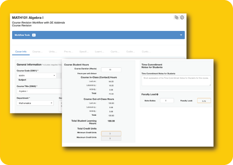Screen dimensions: 233x165
Task: Switch to the Units... tab
Action: click(53, 52)
